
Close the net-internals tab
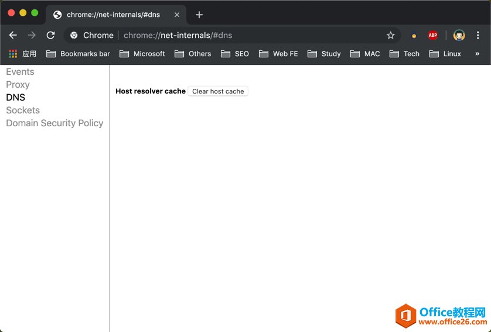coord(177,15)
